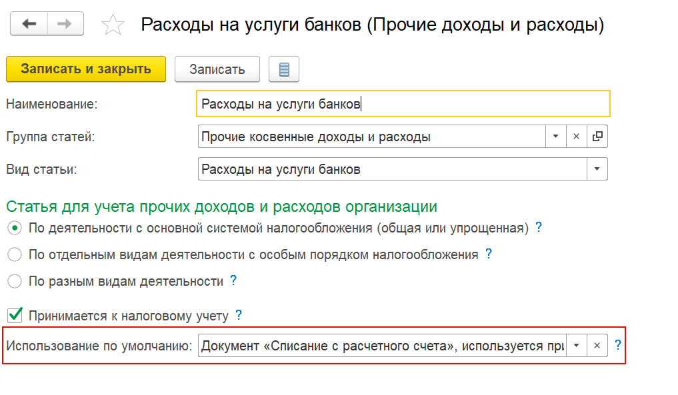Expand the Вид статьи dropdown list

click(597, 169)
